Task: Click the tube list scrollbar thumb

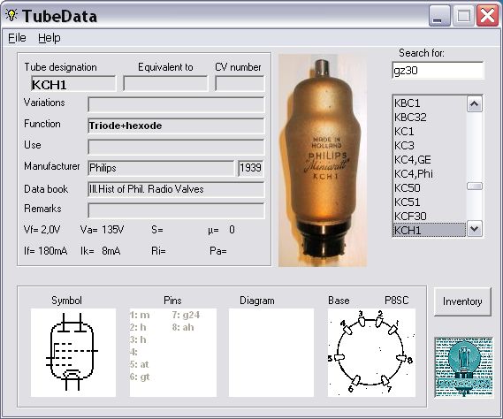Action: coord(475,187)
